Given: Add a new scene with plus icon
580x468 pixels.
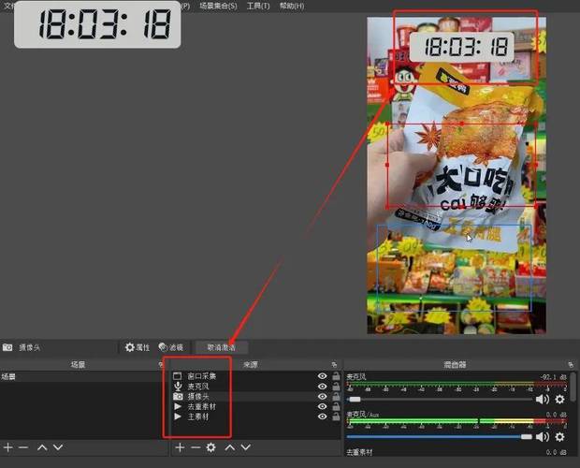Looking at the screenshot, I should [7, 447].
